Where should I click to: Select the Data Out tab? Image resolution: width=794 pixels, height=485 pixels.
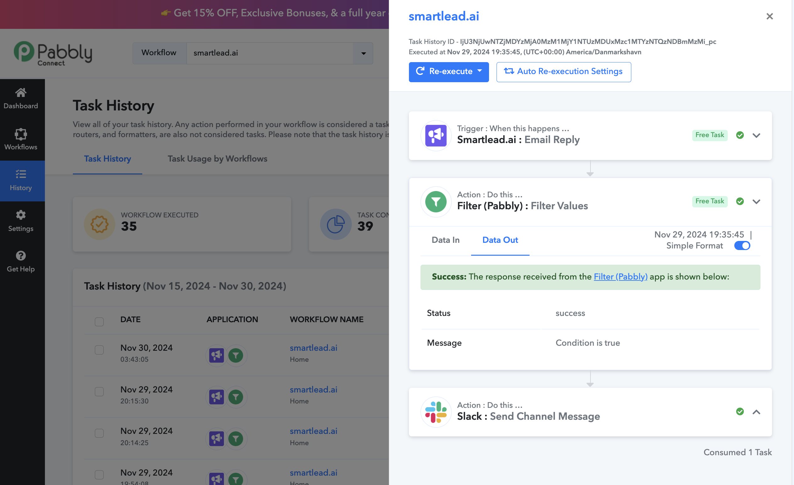[x=500, y=240]
